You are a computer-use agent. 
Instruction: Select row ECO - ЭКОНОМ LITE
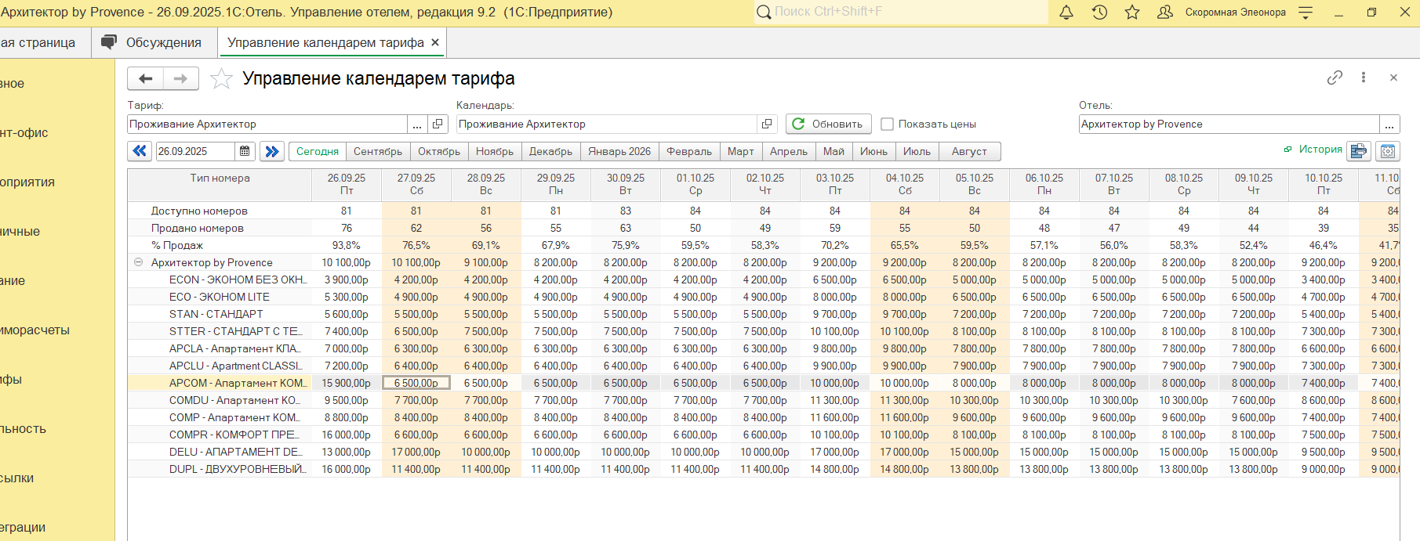tap(220, 297)
